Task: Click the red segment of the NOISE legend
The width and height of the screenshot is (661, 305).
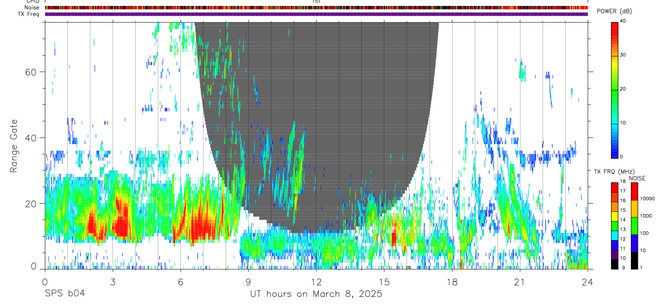Action: coord(634,191)
